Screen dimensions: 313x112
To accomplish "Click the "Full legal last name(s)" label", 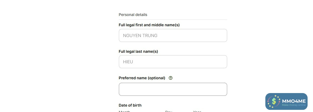I will tap(138, 51).
